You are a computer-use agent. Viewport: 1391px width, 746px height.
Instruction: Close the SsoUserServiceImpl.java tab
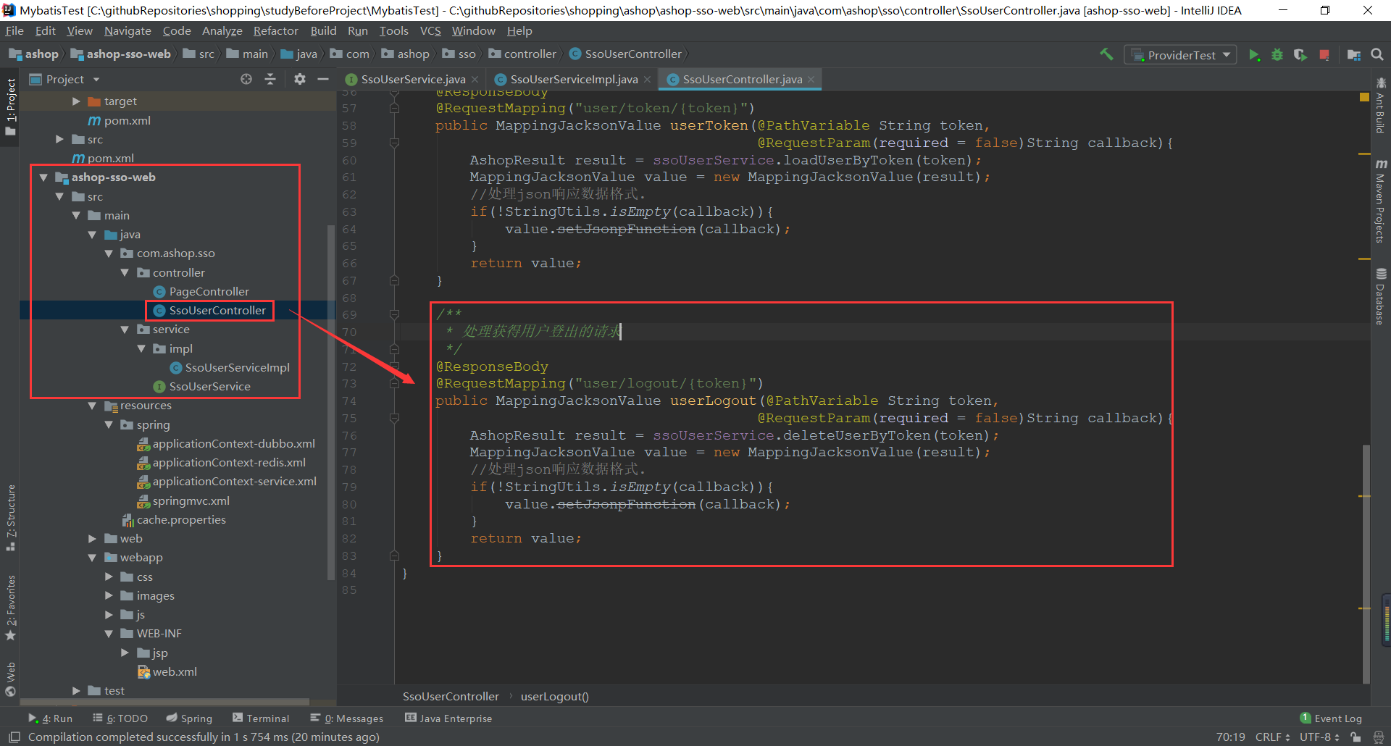648,80
